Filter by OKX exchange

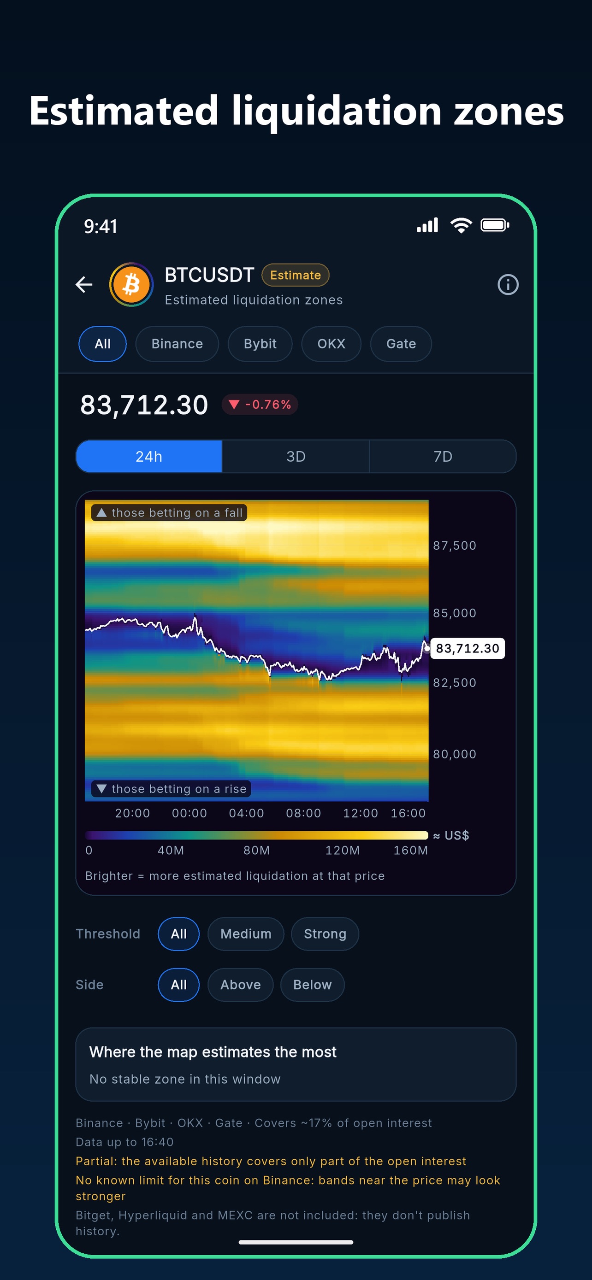tap(331, 344)
